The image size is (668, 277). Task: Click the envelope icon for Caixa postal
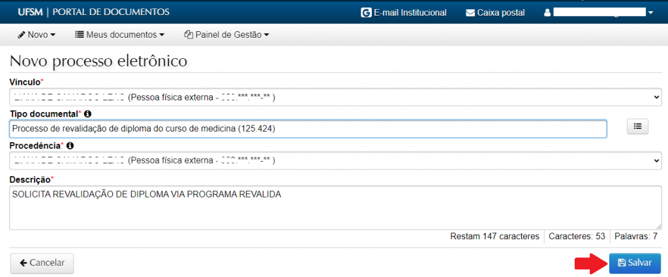470,12
